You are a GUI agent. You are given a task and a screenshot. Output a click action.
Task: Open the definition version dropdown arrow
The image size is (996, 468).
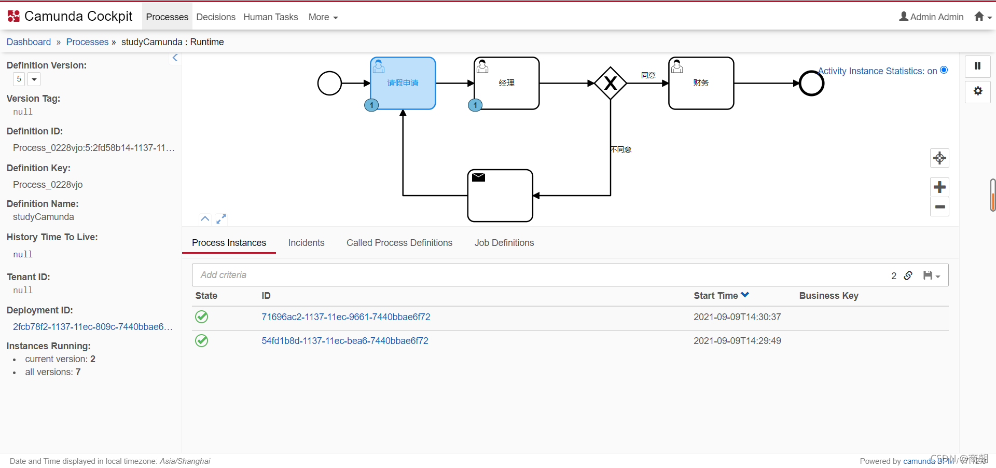[x=34, y=79]
